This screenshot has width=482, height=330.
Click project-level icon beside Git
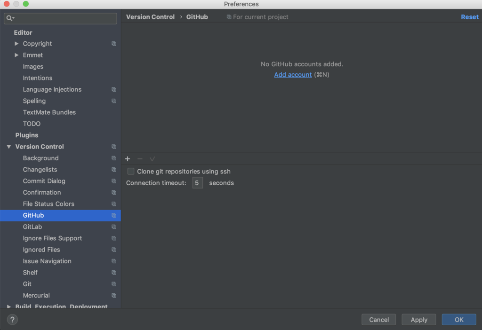(114, 284)
